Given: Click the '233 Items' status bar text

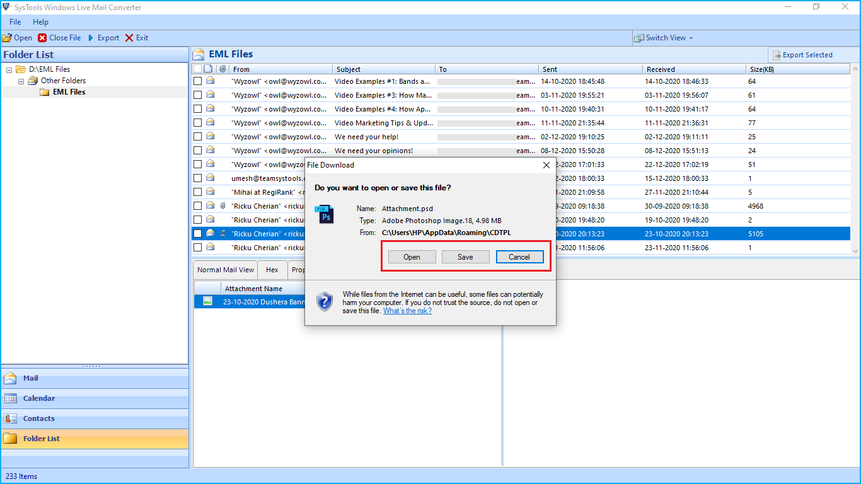Looking at the screenshot, I should [x=21, y=476].
